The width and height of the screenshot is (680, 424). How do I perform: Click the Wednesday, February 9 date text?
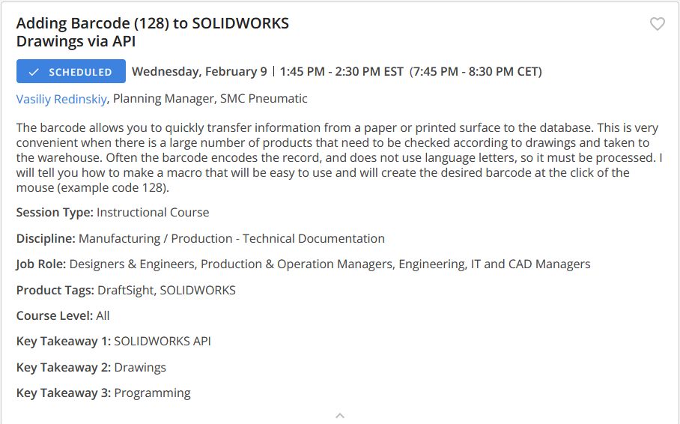pyautogui.click(x=199, y=72)
